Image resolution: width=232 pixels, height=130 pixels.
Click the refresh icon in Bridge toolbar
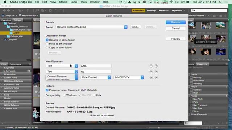click(50, 10)
